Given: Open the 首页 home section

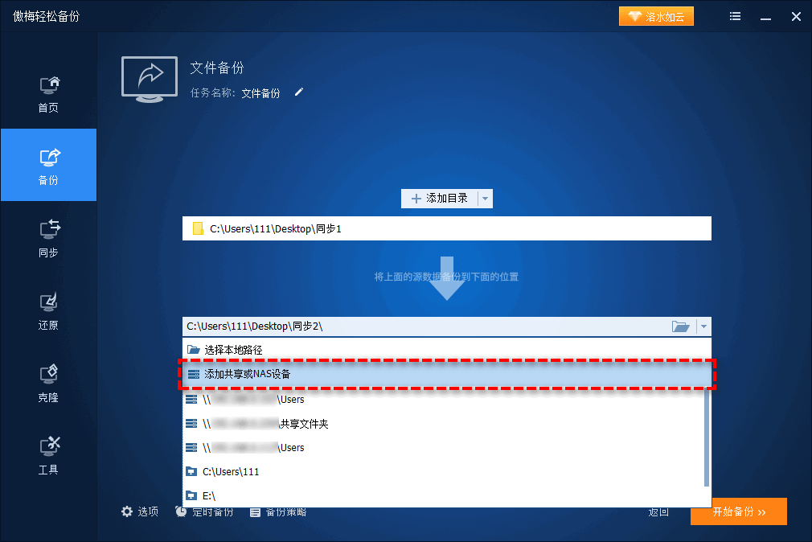Looking at the screenshot, I should point(49,95).
